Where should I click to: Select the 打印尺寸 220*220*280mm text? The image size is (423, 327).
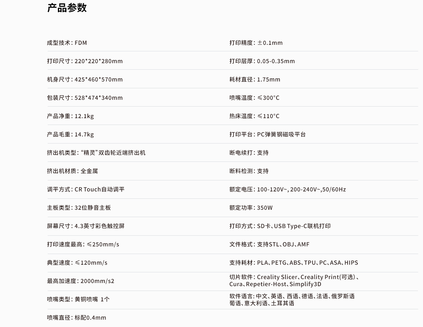85,61
